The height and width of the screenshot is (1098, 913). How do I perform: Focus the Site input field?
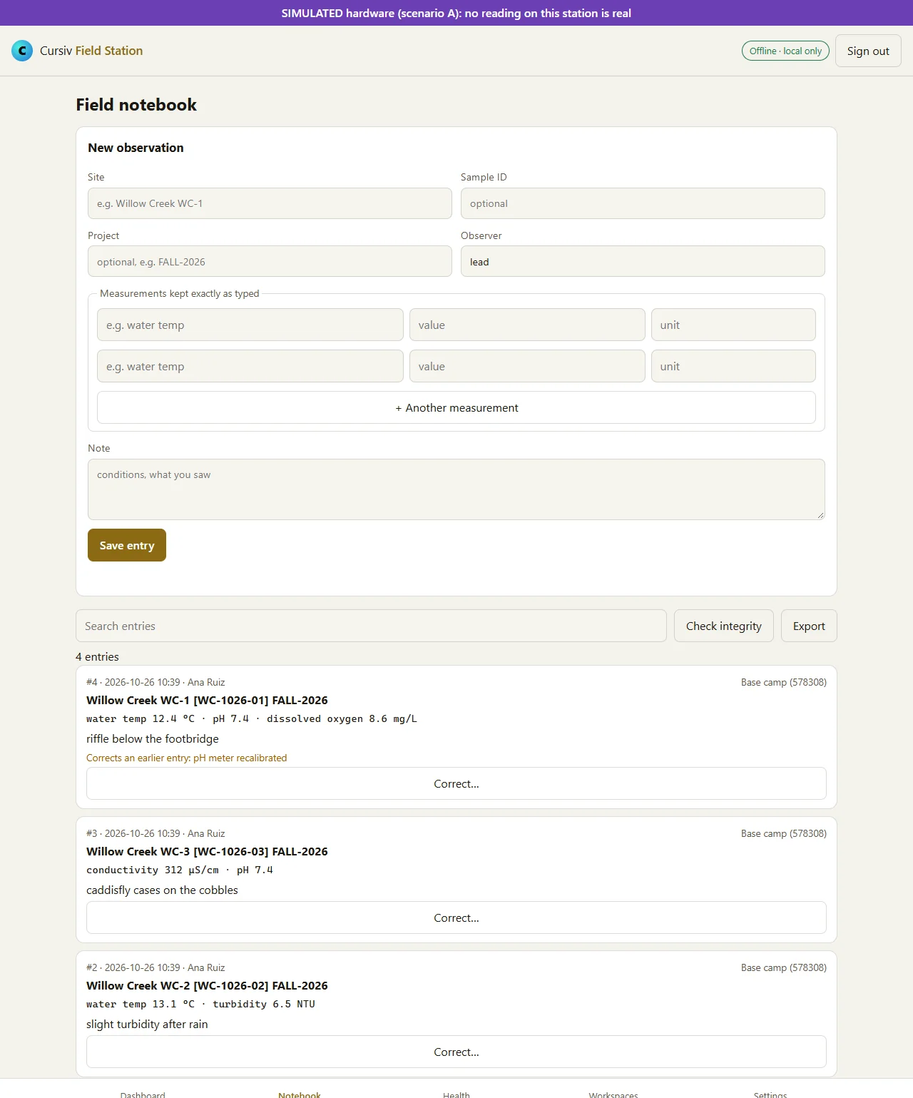tap(270, 203)
